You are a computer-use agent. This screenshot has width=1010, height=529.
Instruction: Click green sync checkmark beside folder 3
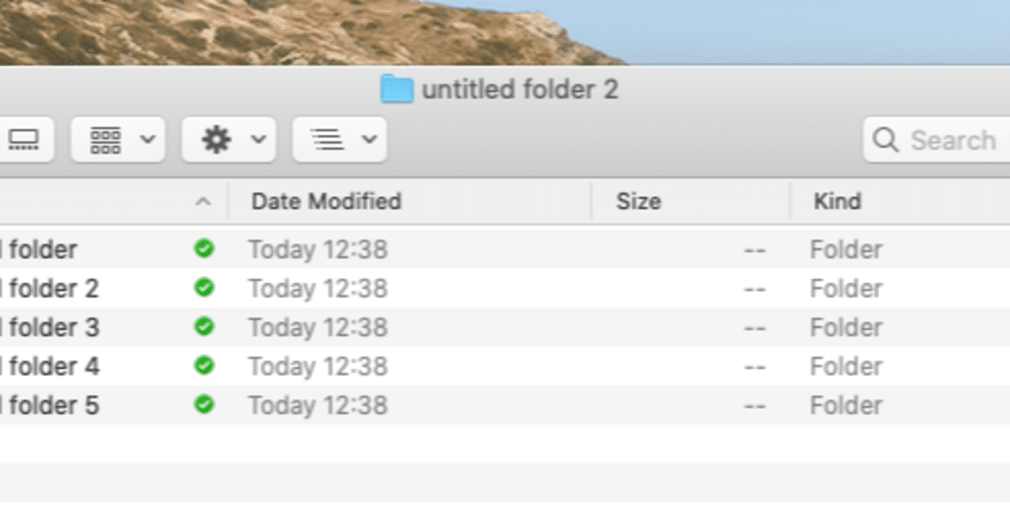click(x=204, y=326)
